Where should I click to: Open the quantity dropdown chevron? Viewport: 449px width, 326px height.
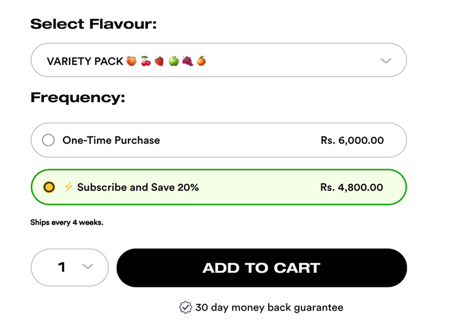click(x=88, y=267)
